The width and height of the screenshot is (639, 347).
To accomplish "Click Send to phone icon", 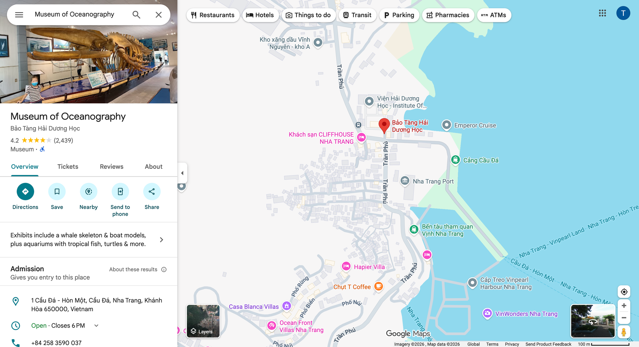I will point(120,192).
